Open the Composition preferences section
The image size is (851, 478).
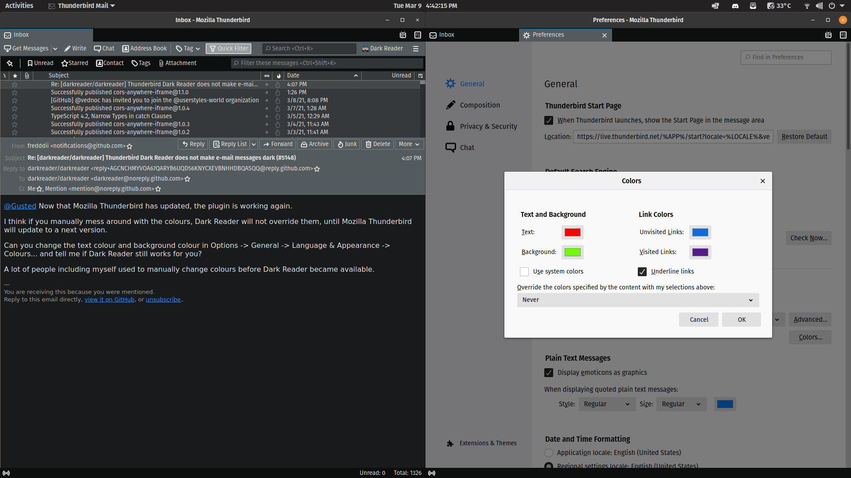(480, 105)
